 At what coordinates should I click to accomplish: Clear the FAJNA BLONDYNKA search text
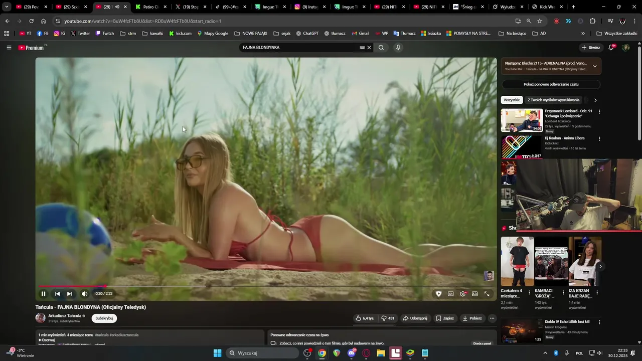tap(369, 48)
